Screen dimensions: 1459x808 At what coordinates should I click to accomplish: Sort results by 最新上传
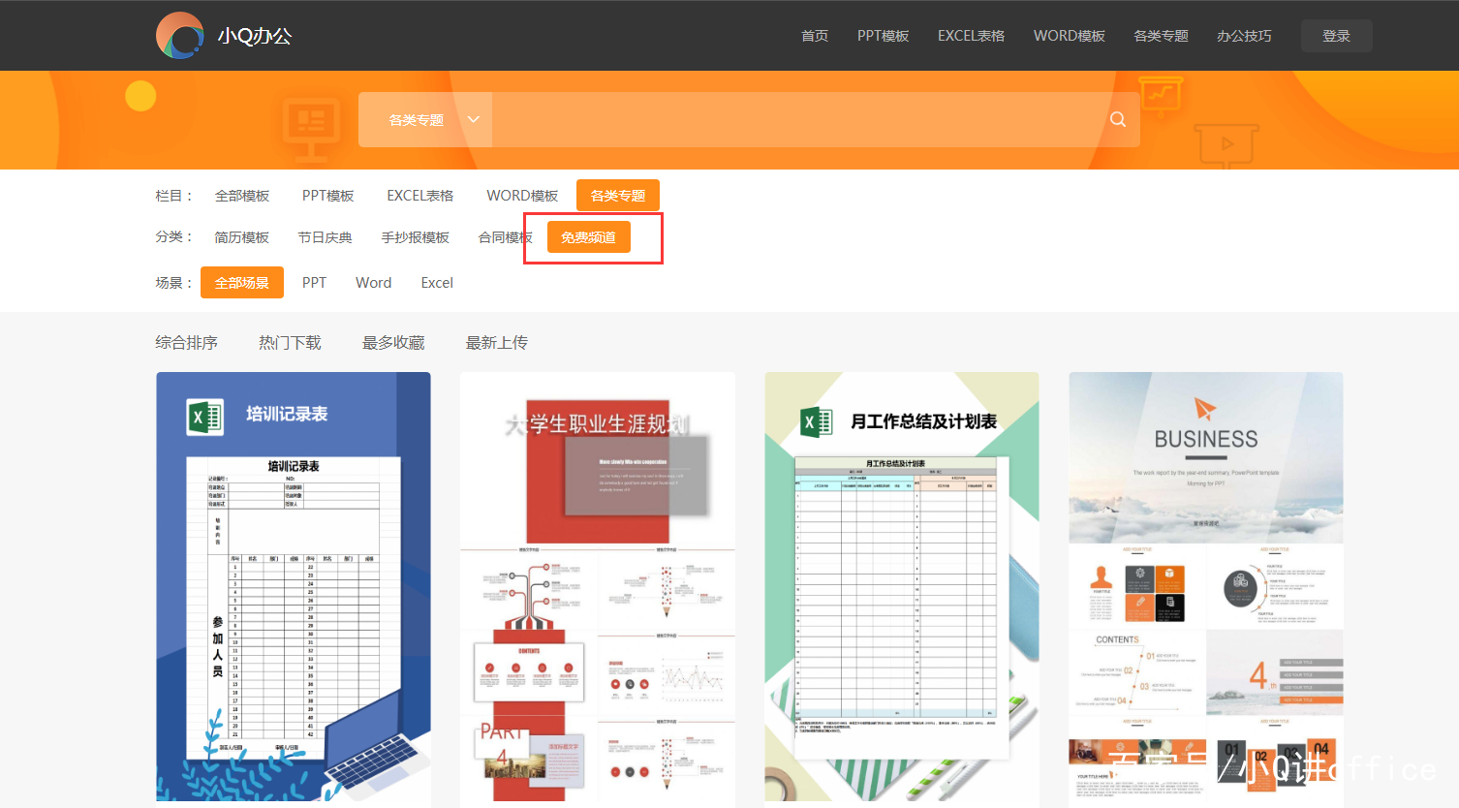click(x=497, y=343)
